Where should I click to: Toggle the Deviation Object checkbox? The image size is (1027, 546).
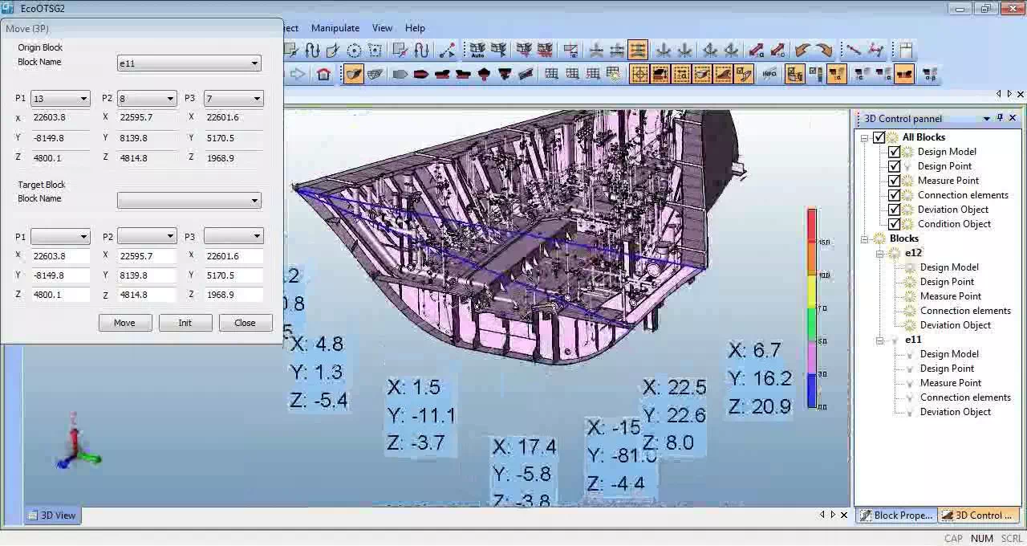click(894, 210)
